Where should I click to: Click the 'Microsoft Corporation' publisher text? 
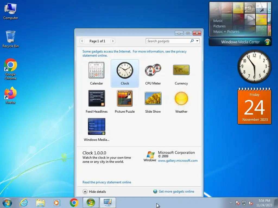point(176,152)
